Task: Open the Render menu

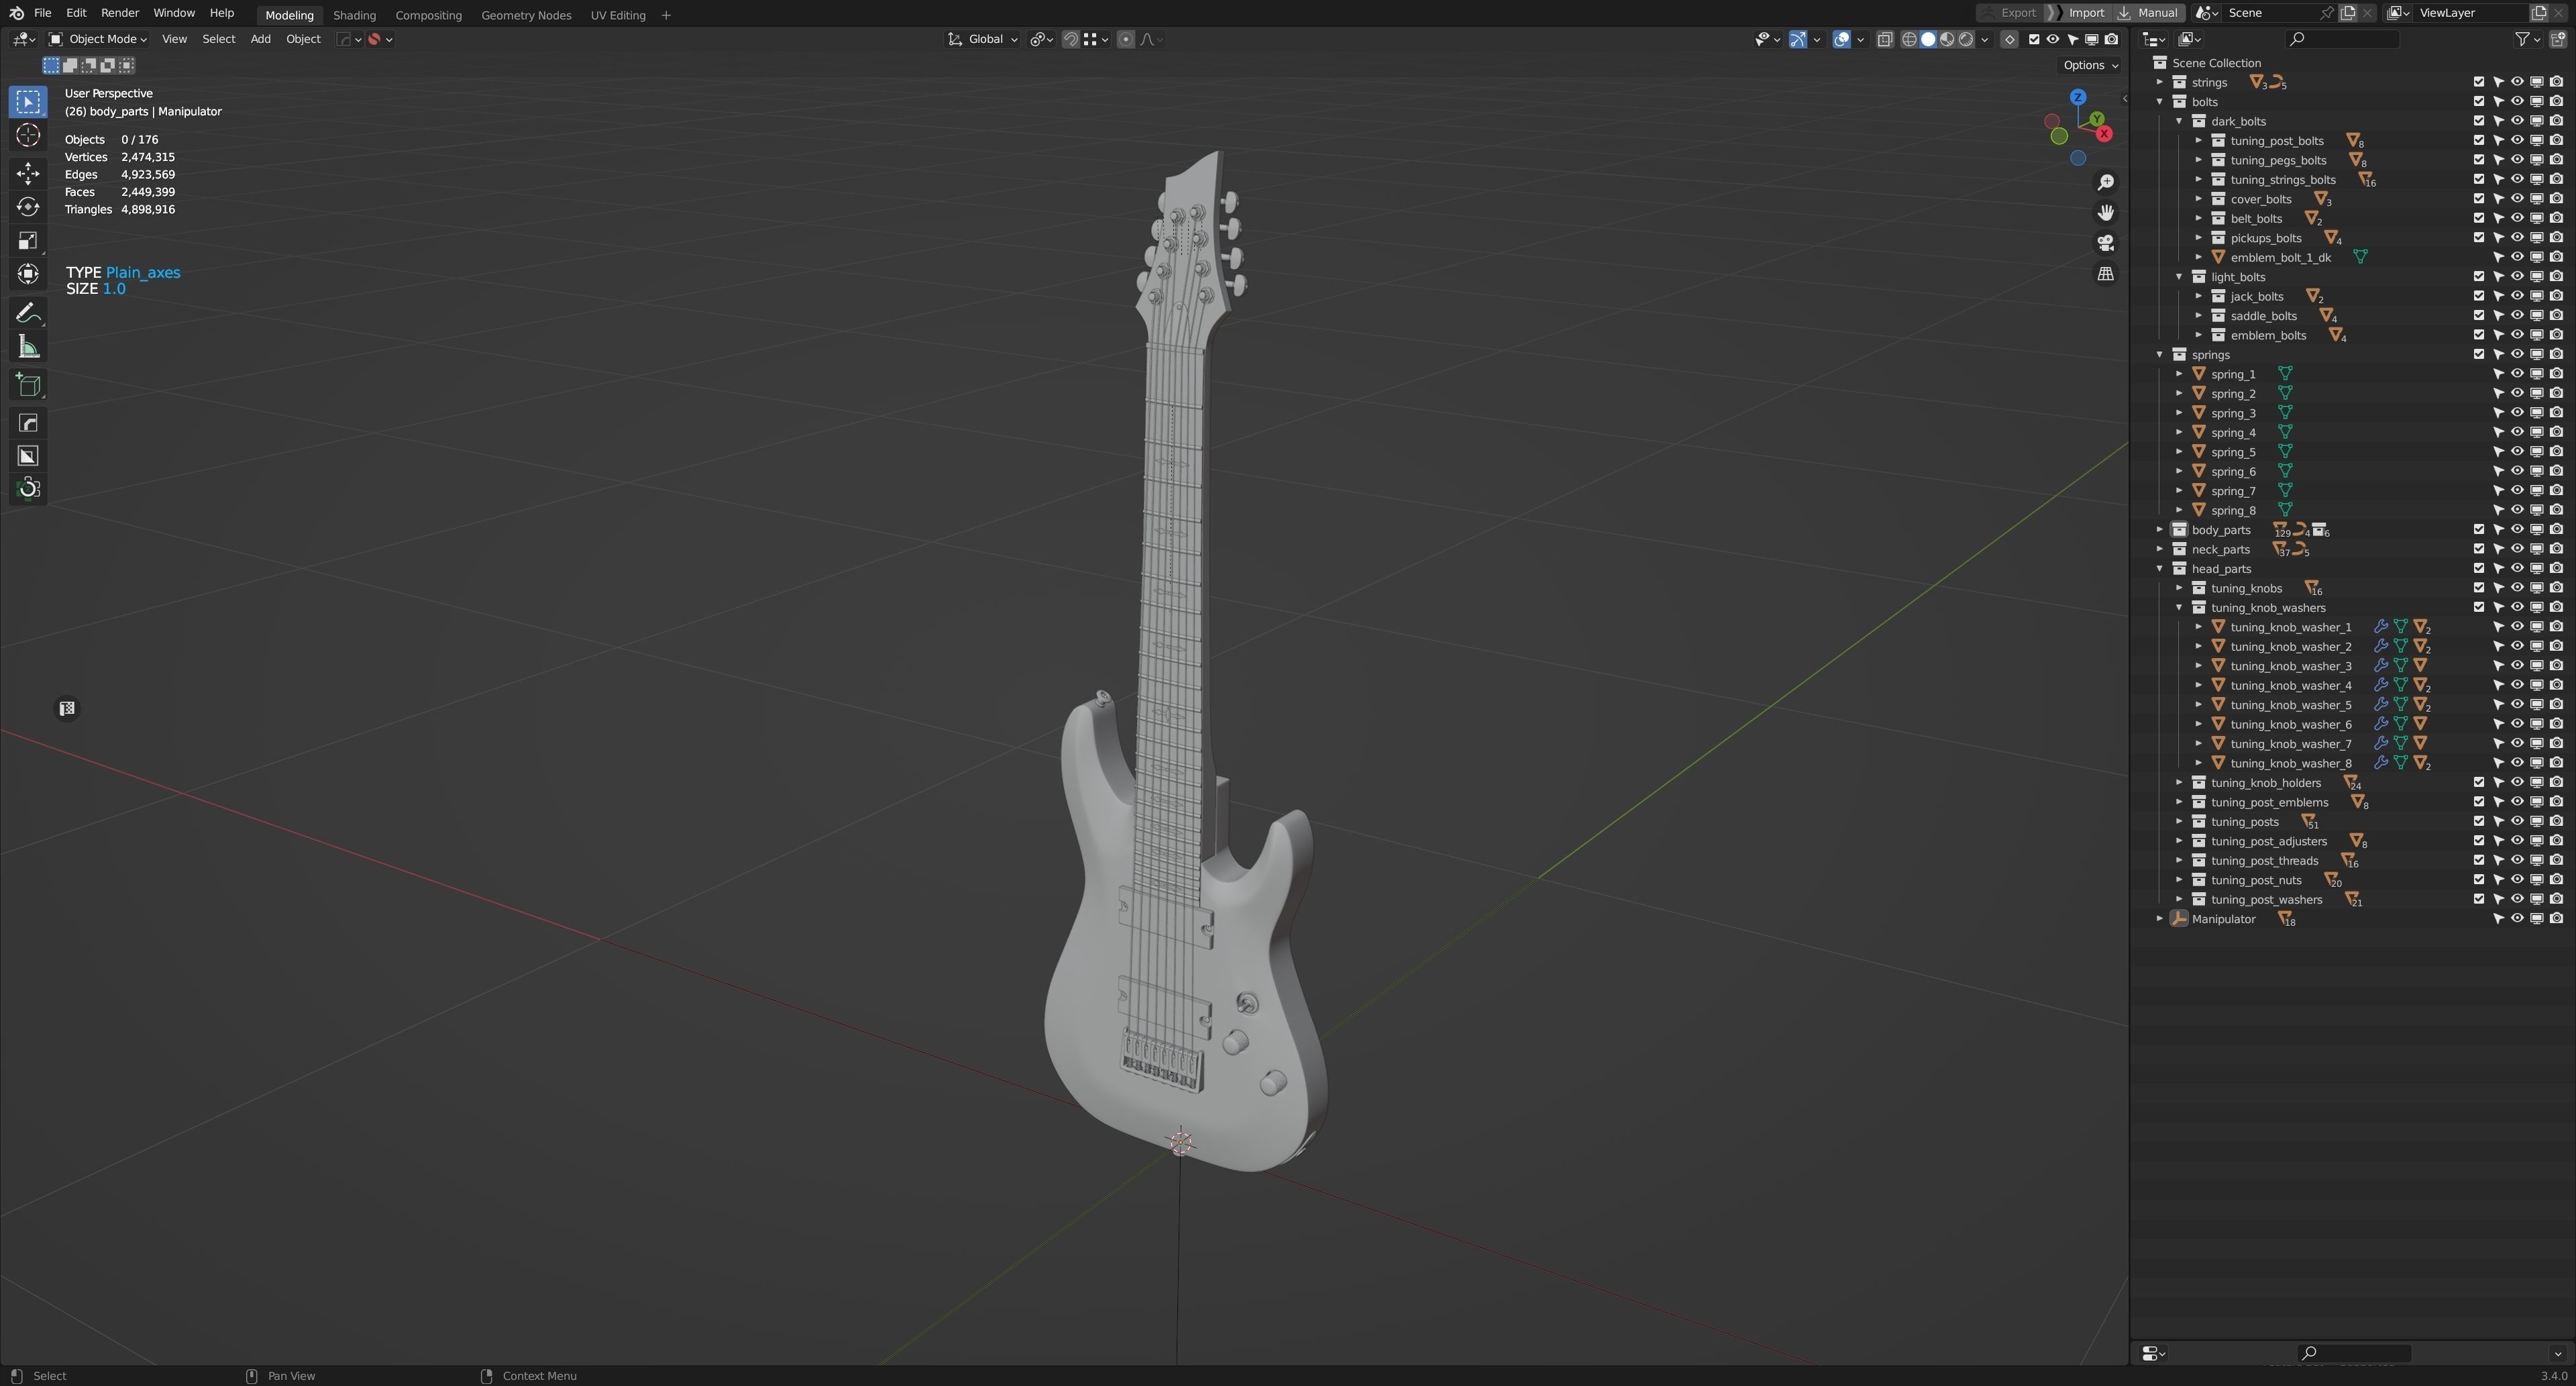Action: coord(119,13)
